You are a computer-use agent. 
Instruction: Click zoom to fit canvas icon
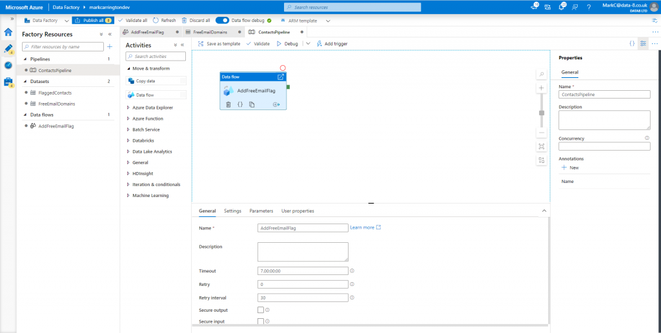[x=542, y=146]
